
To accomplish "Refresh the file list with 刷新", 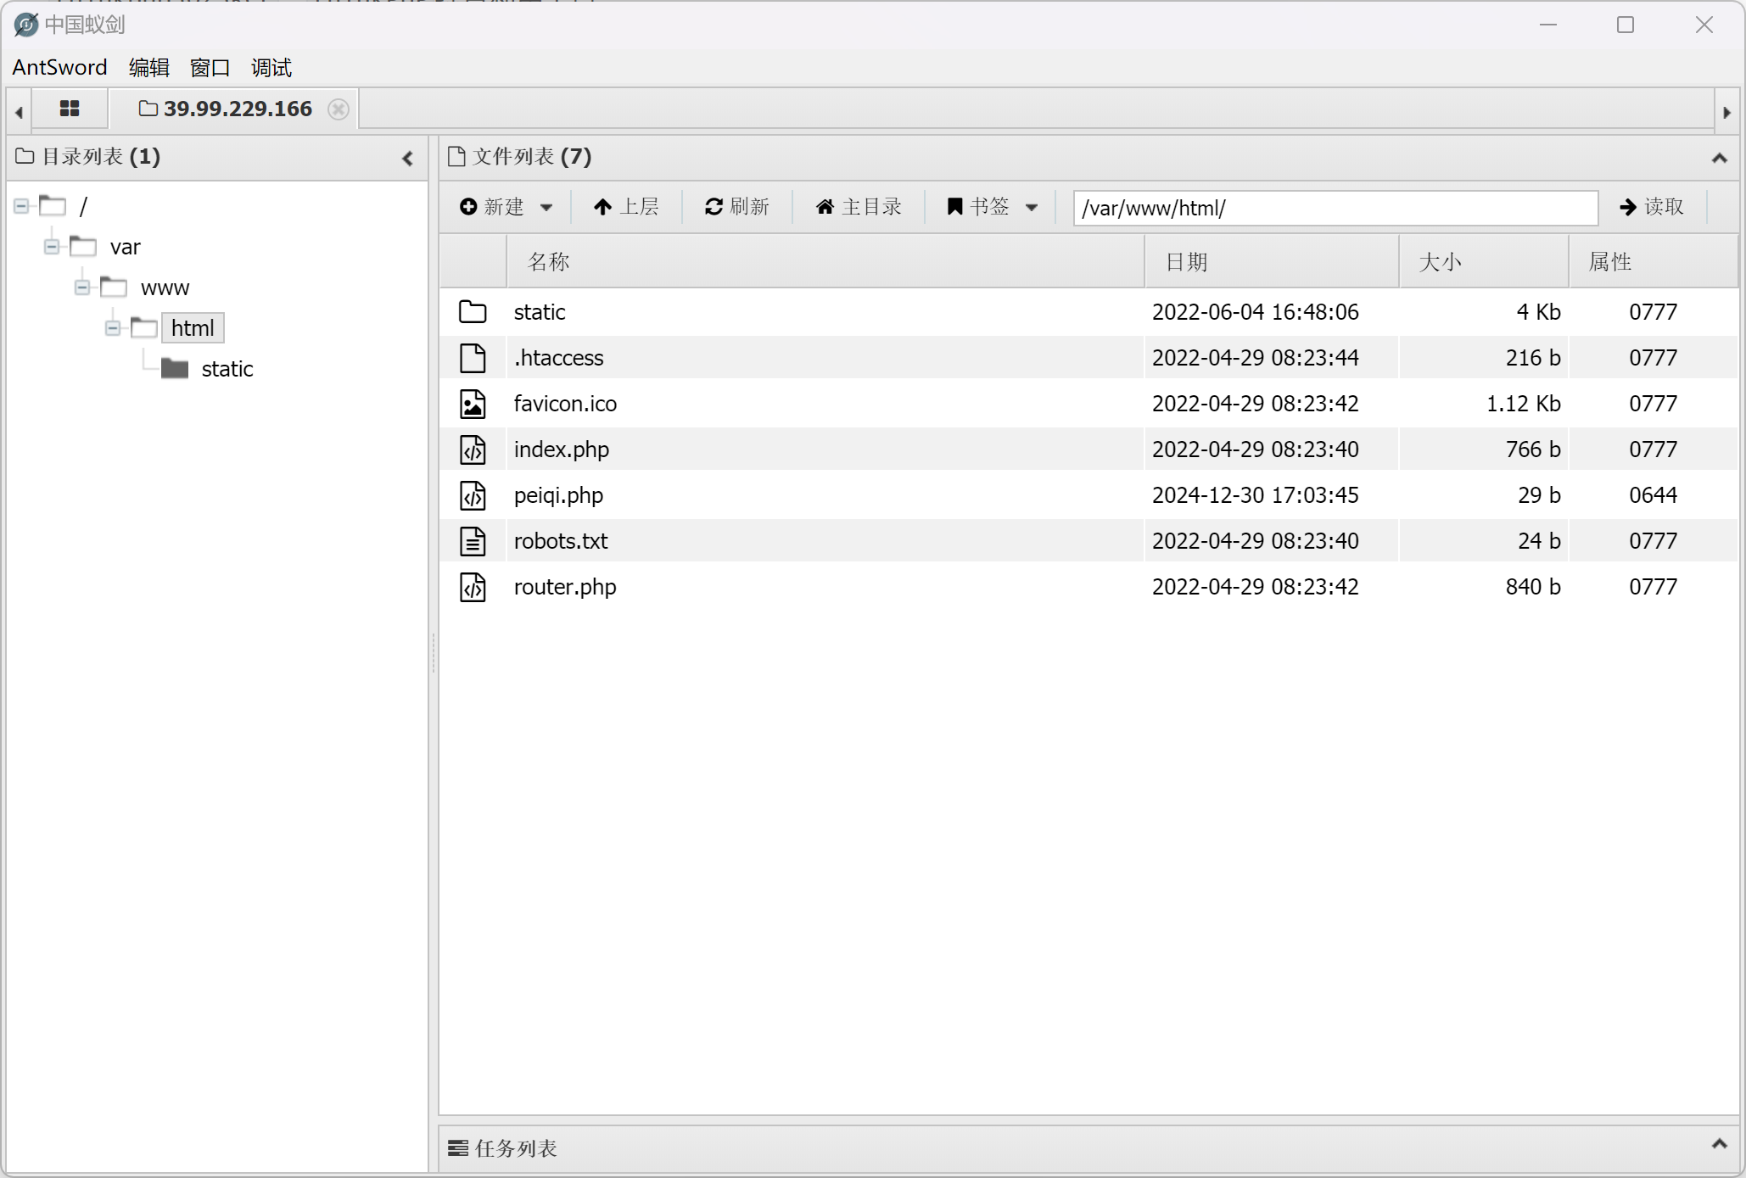I will pos(736,207).
